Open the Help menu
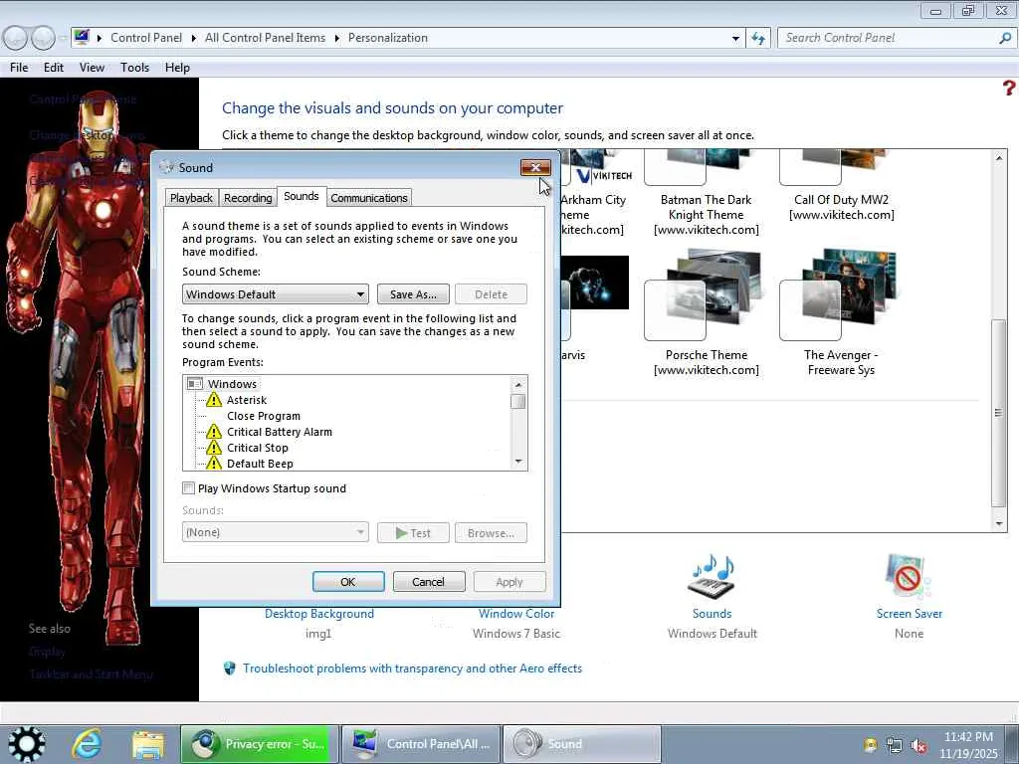The image size is (1019, 764). pyautogui.click(x=177, y=67)
